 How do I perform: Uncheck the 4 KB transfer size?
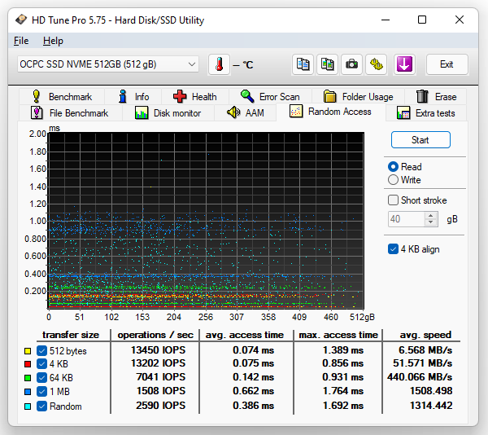click(x=41, y=363)
